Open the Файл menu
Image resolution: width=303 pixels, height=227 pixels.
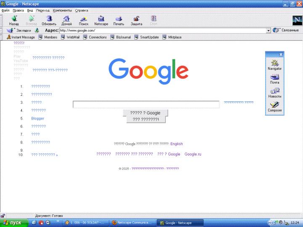point(5,11)
